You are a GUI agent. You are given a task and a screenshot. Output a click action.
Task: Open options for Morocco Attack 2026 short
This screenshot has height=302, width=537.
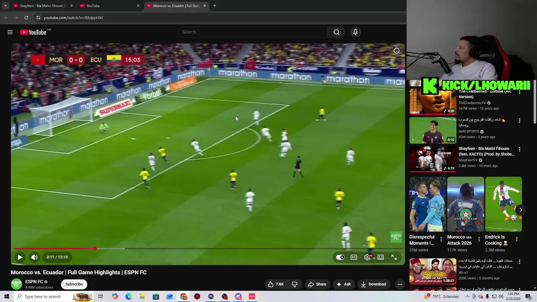[x=479, y=239]
